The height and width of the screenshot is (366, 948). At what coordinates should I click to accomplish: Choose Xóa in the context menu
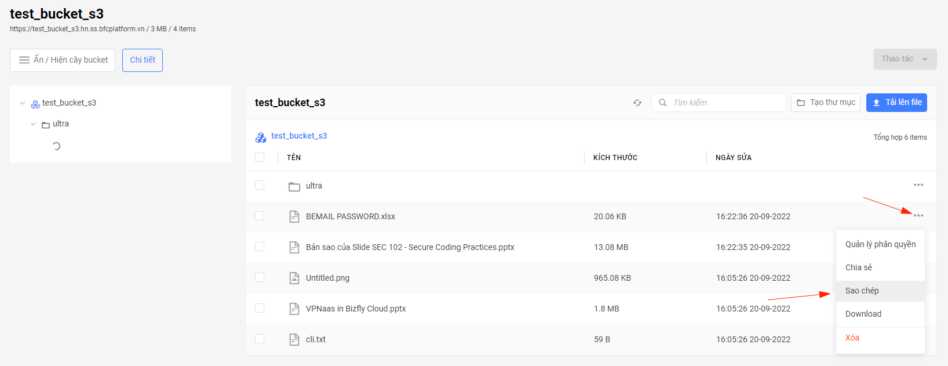880,338
